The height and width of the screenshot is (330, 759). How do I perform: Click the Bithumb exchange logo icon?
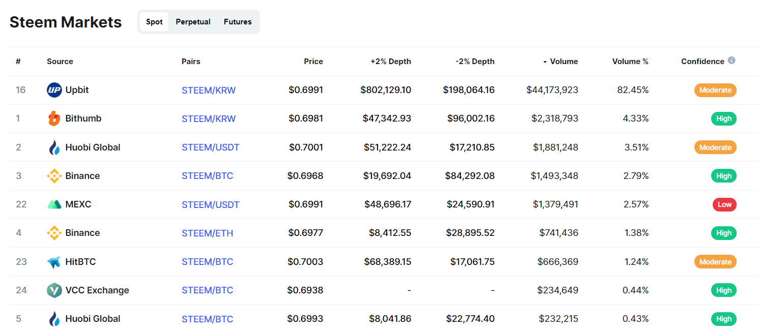point(54,118)
